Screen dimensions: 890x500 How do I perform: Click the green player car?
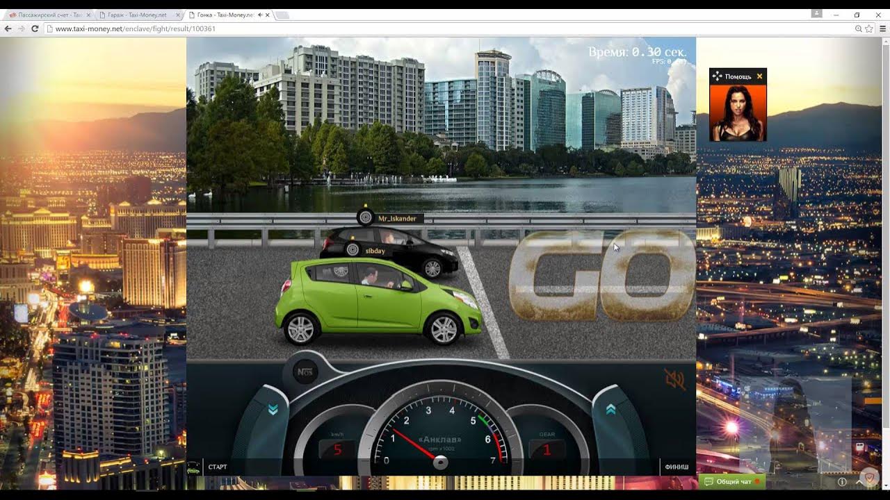(x=378, y=301)
